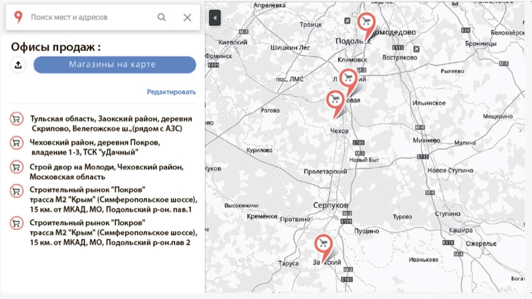Viewport: 532px width, 299px height.
Task: Click cart icon beside Тульская область address
Action: coord(17,119)
